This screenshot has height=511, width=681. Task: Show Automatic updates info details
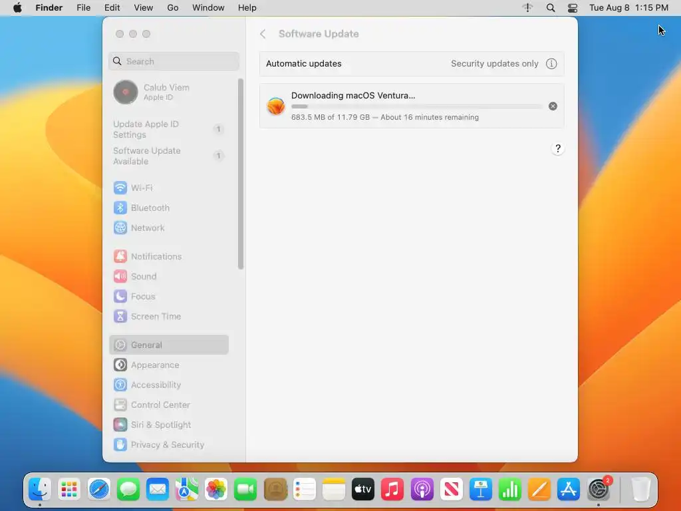point(551,63)
